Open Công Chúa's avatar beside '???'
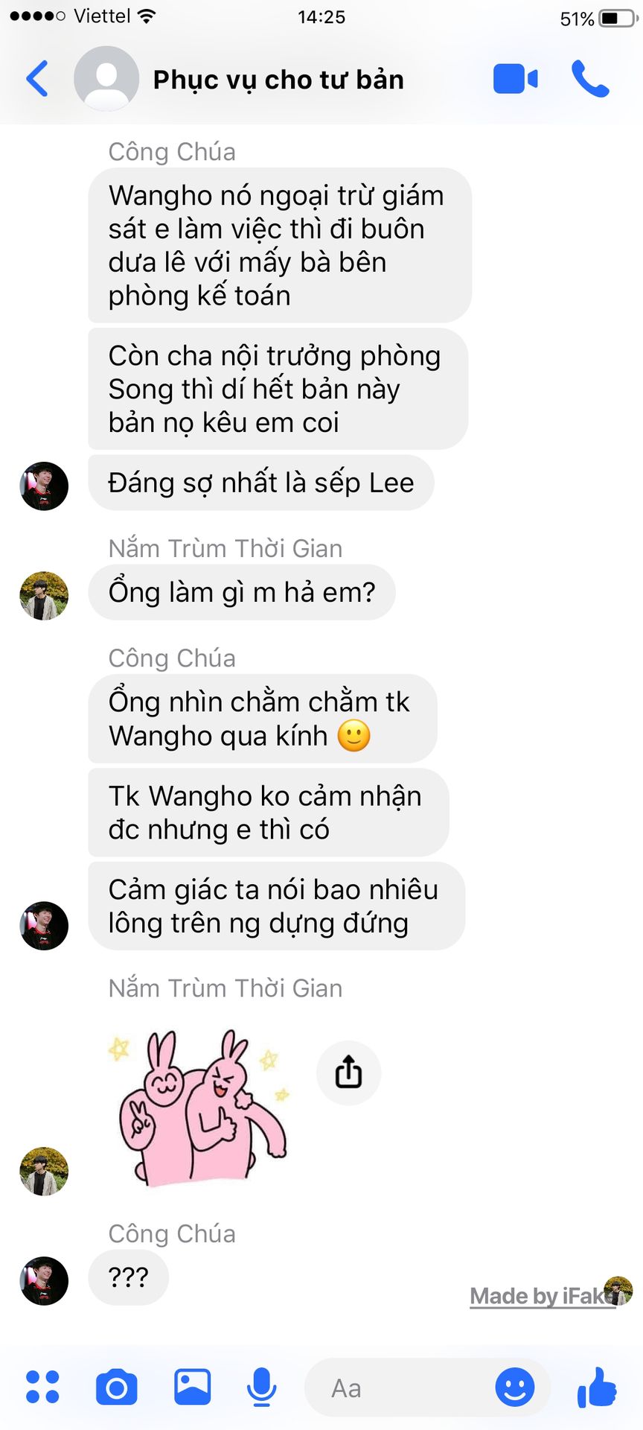 click(x=44, y=1281)
